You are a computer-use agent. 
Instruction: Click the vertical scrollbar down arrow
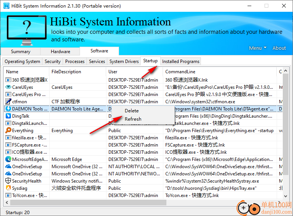point(285,196)
